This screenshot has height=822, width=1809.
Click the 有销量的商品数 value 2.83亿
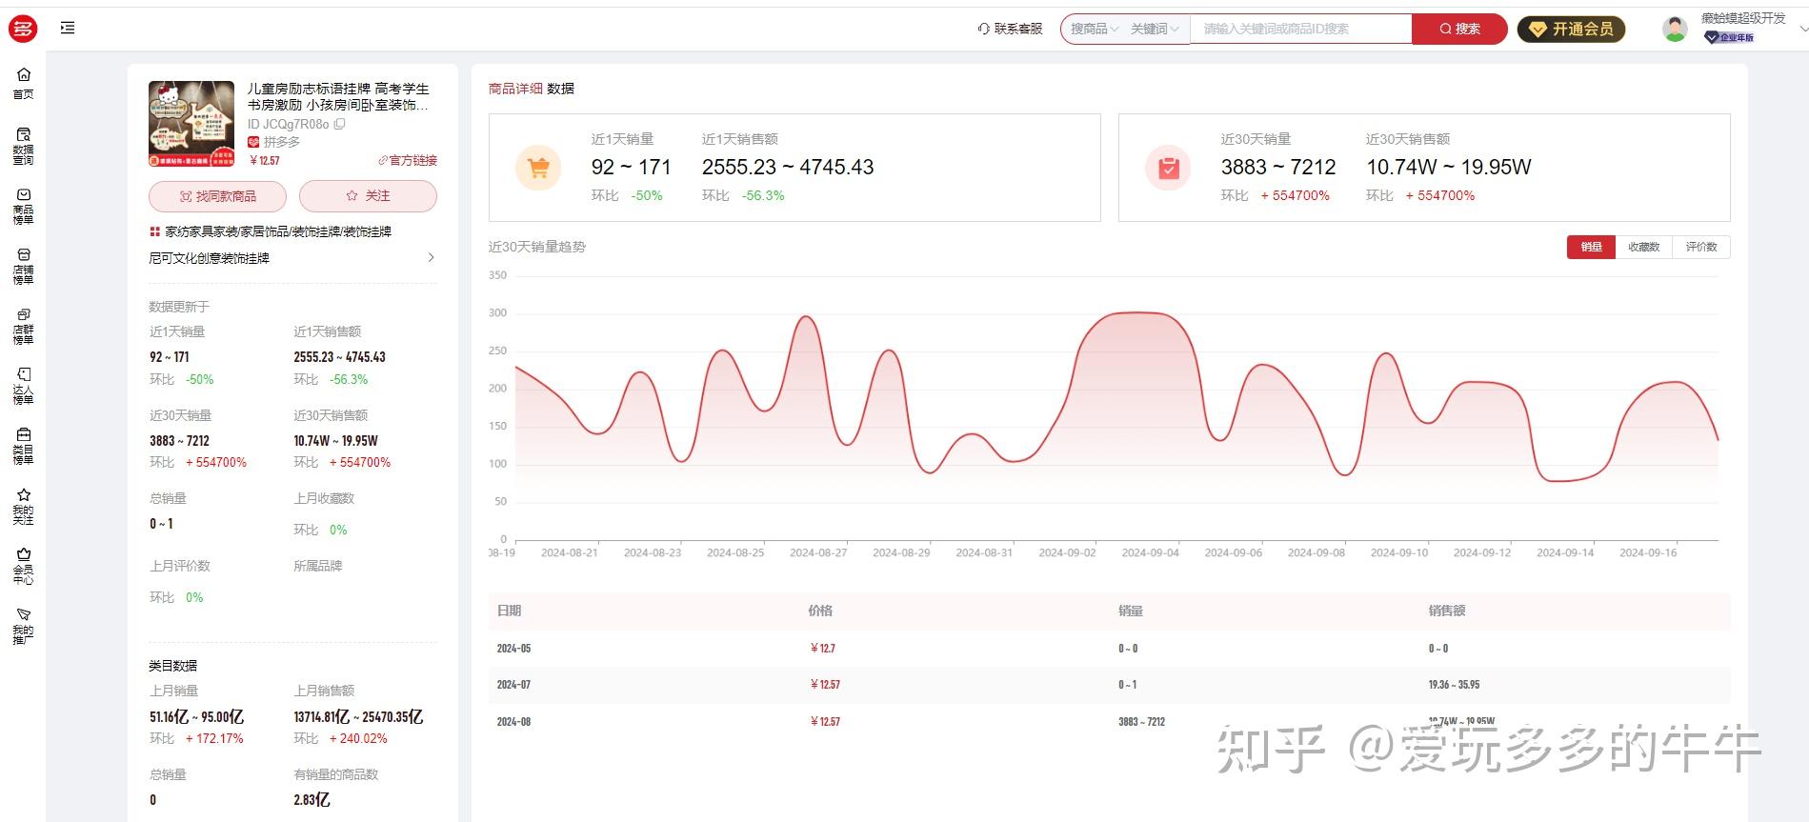(x=312, y=800)
